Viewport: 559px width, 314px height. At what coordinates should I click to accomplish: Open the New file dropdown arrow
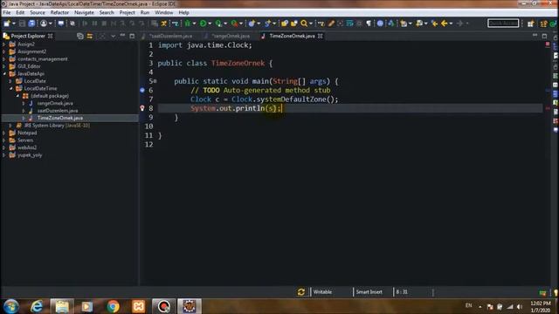(14, 24)
